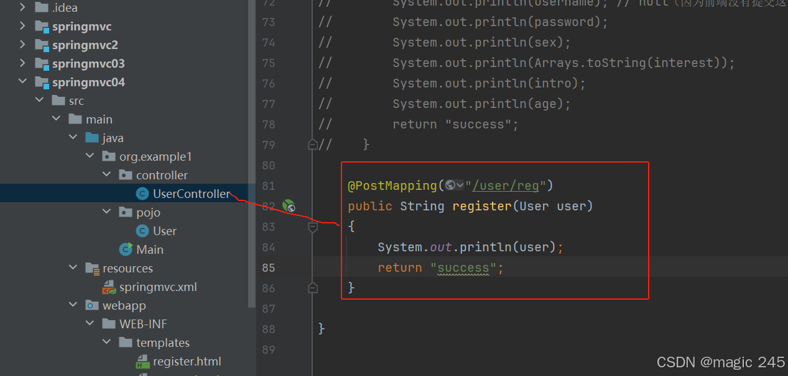Expand the springmvc module
The image size is (788, 376).
coord(23,26)
